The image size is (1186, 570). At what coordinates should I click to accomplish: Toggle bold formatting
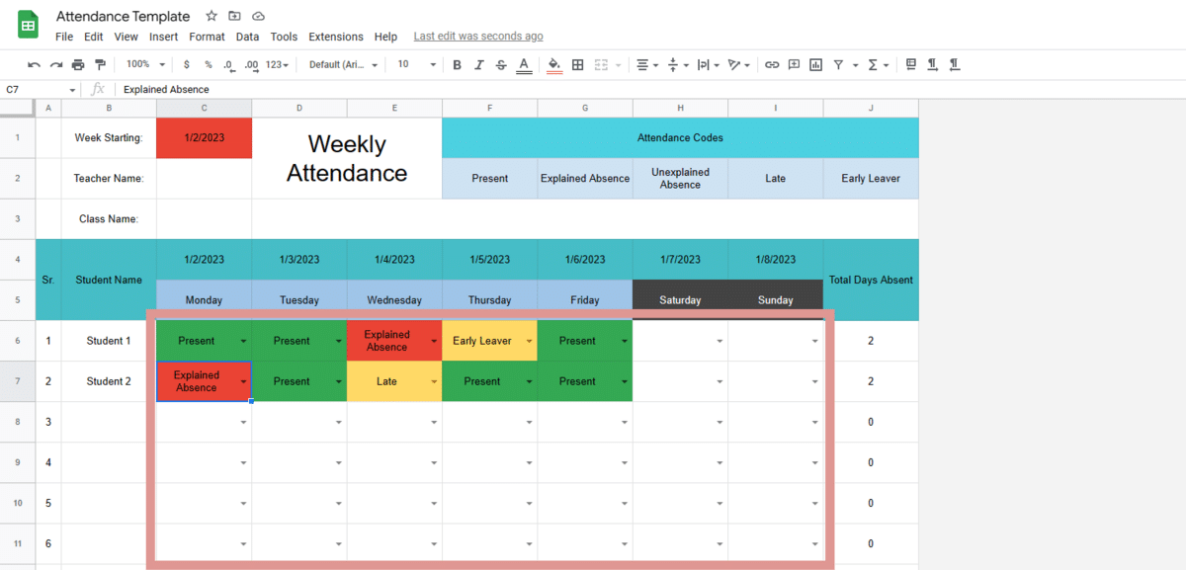(457, 63)
